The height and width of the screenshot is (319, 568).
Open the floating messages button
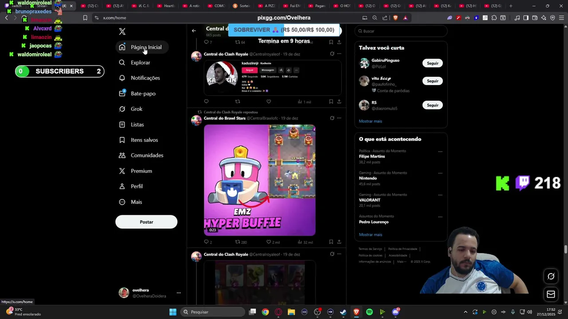(551, 294)
